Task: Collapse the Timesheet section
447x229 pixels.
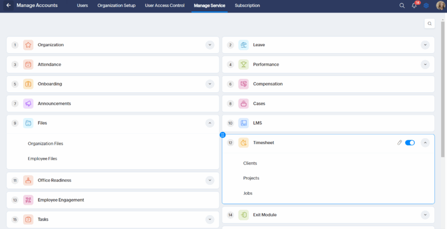Action: (425, 143)
